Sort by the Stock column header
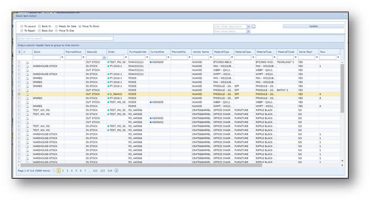The width and height of the screenshot is (372, 202). point(48,52)
